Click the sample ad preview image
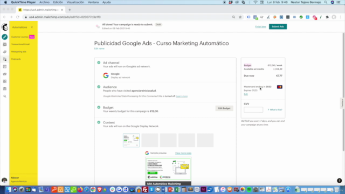Screen dimensions: 345x194 (x=168, y=169)
